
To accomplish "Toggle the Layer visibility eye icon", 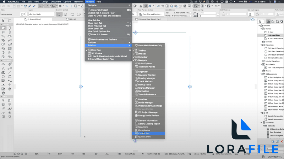I will (31, 14).
